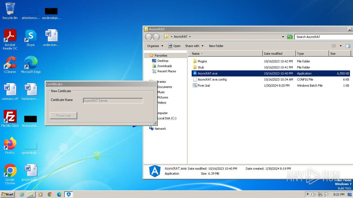
Task: Expand the view options dropdown arrow
Action: click(x=341, y=46)
